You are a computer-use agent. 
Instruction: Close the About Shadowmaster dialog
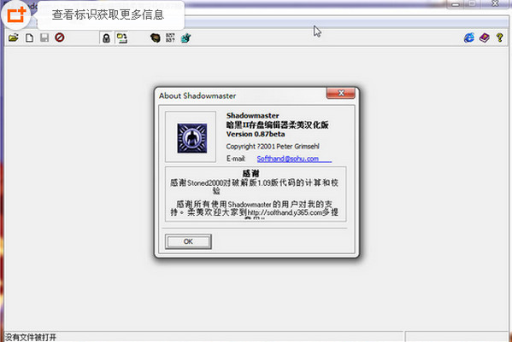(x=340, y=93)
